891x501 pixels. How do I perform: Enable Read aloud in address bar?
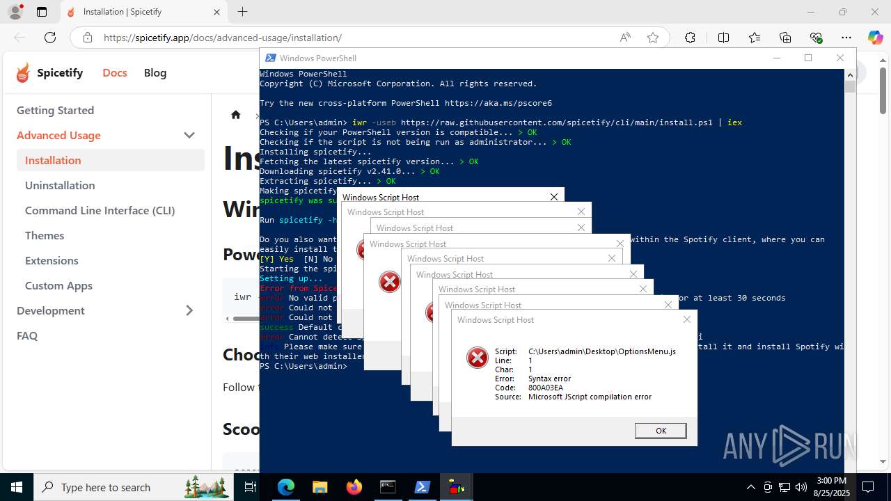(625, 38)
